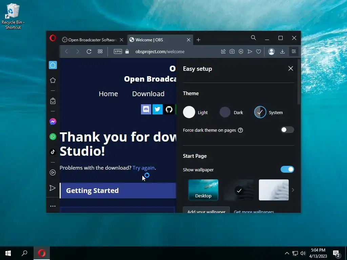
Task: Click the Getting Started heading
Action: [x=92, y=191]
